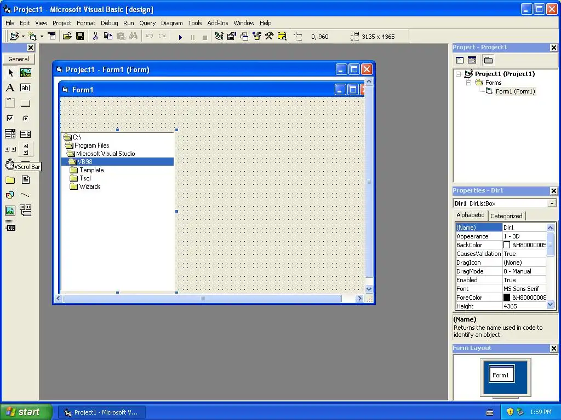The image size is (561, 420).
Task: Open Form Layout Window from toolbar
Action: pos(244,36)
